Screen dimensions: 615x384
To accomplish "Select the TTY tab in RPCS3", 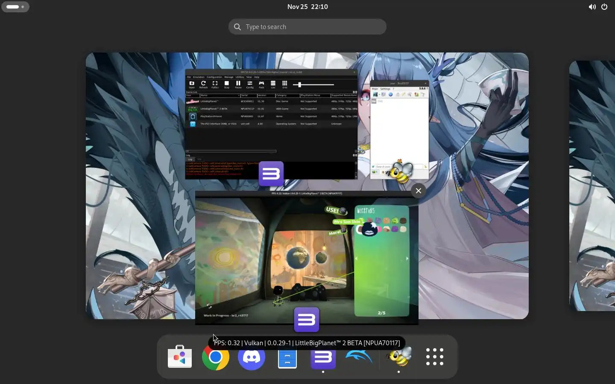I will 199,160.
